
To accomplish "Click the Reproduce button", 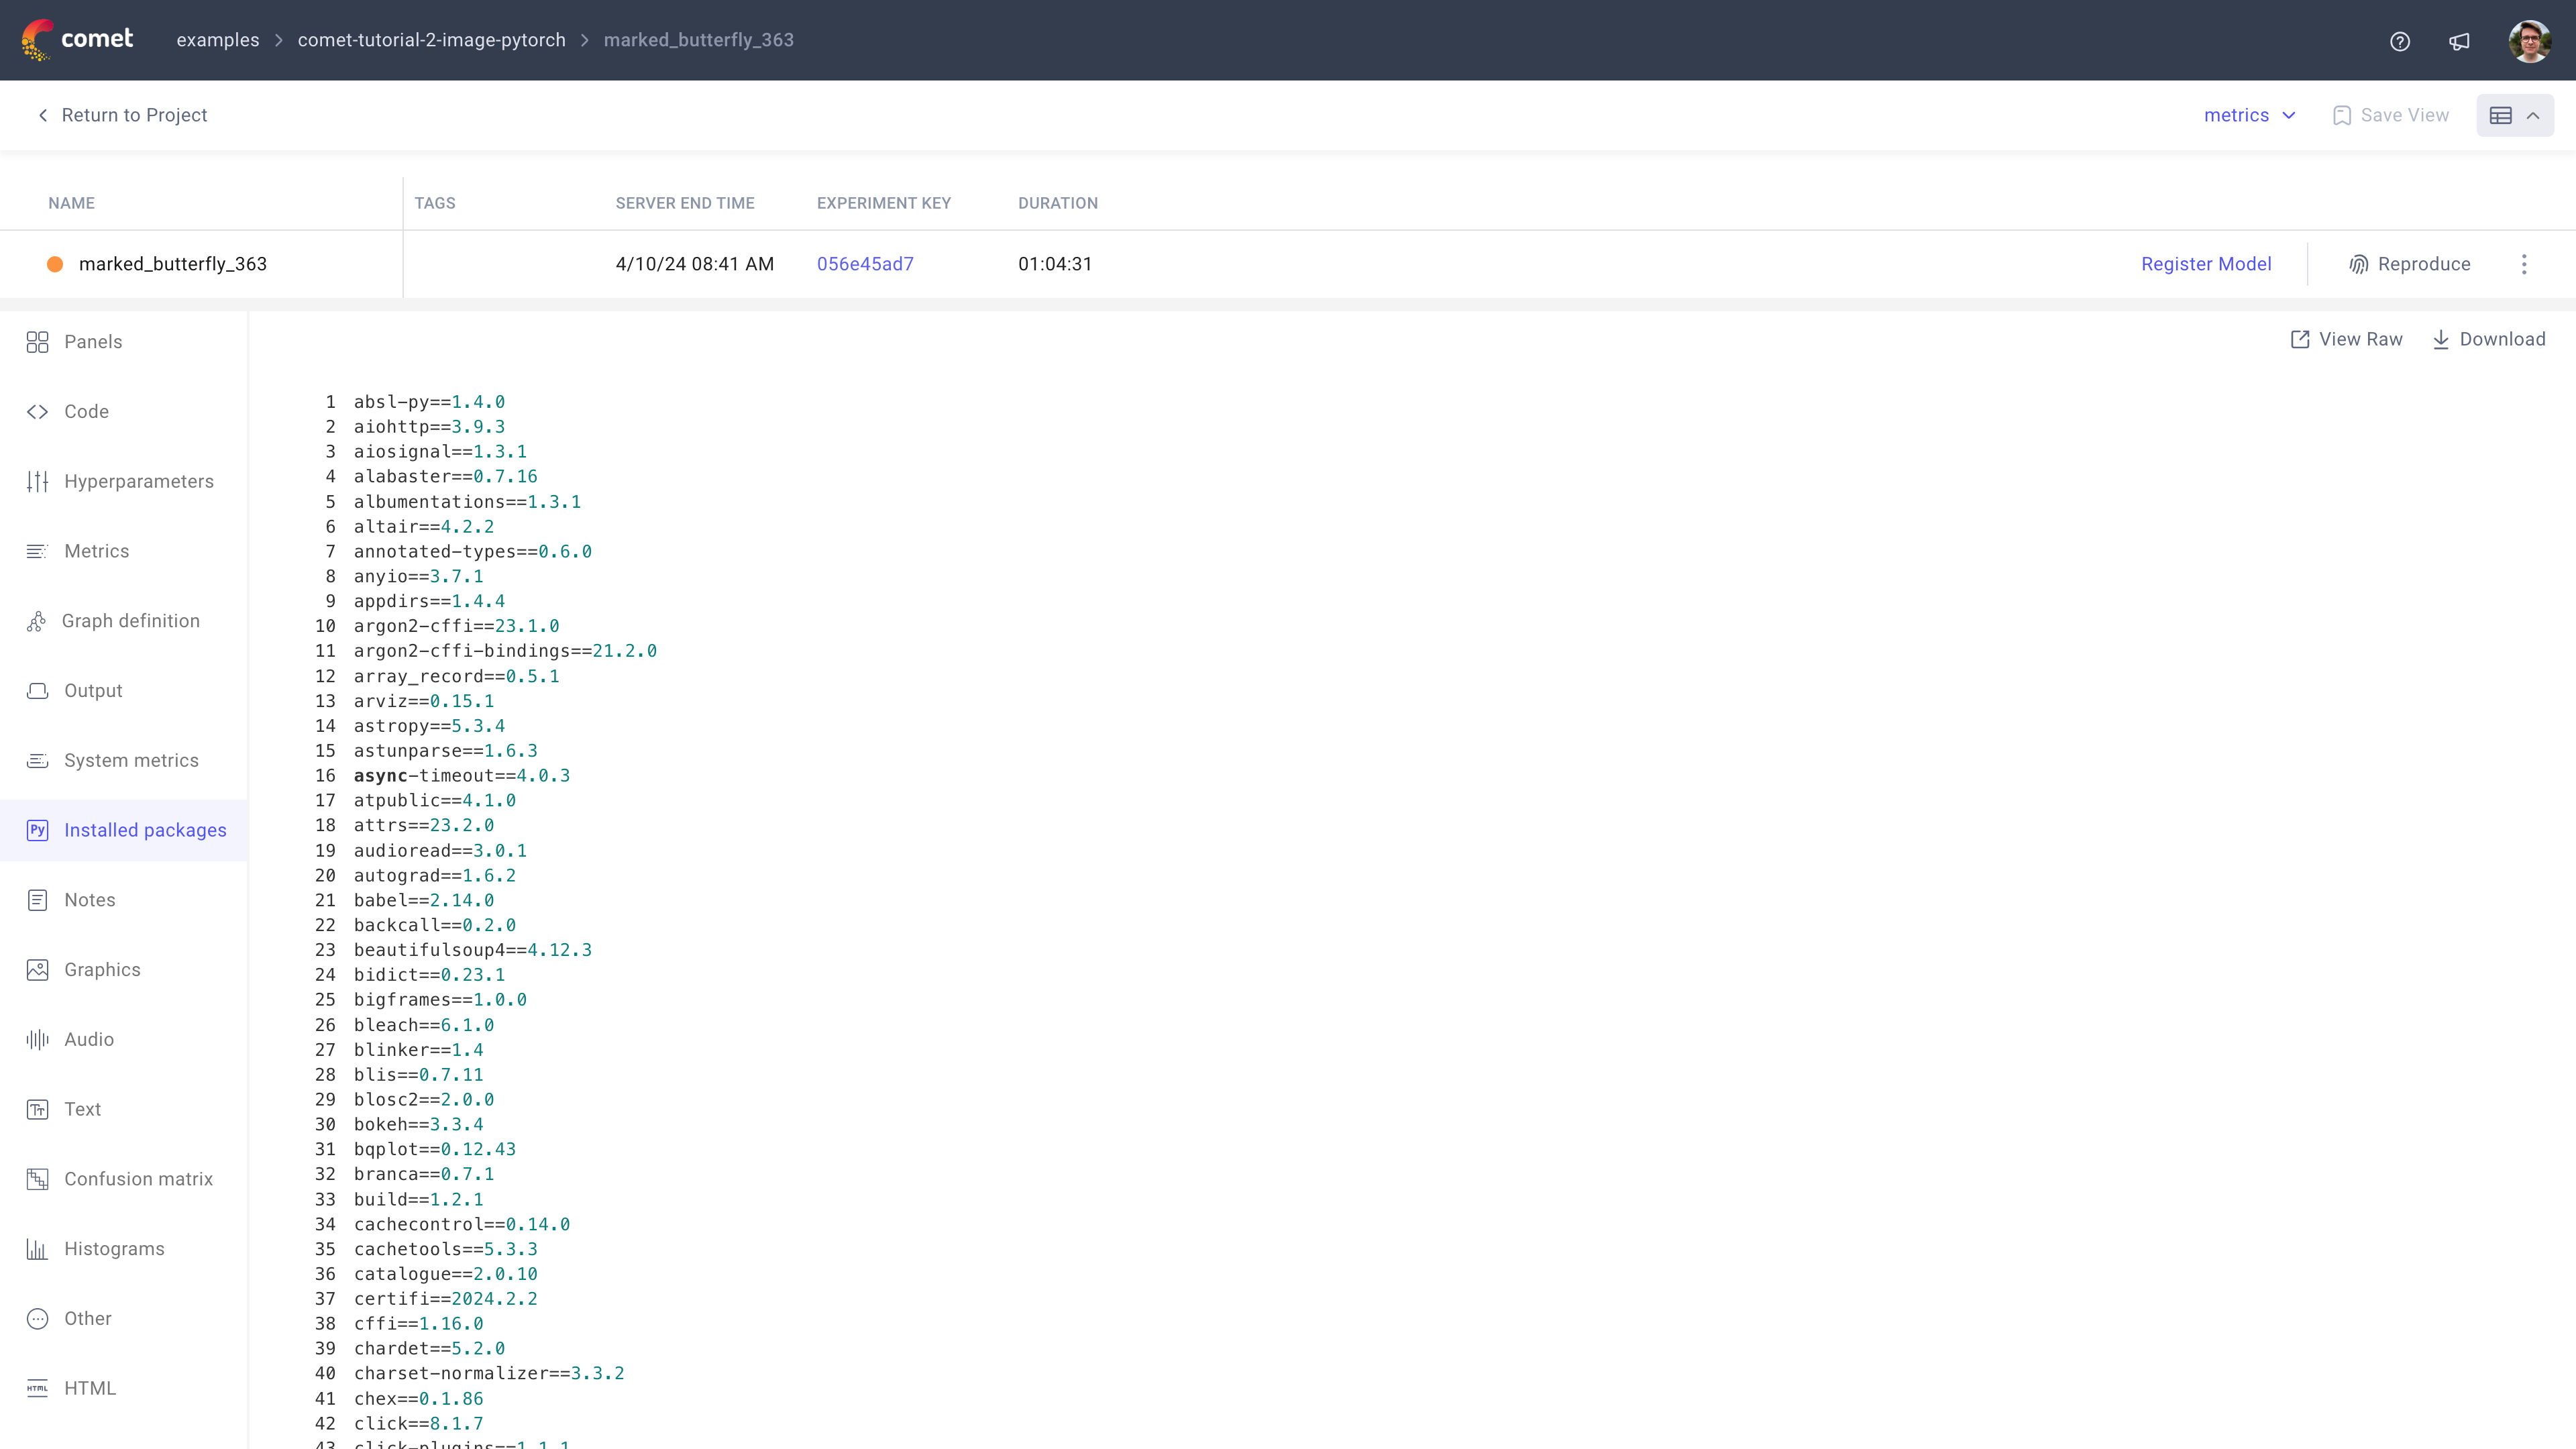I will coord(2410,264).
